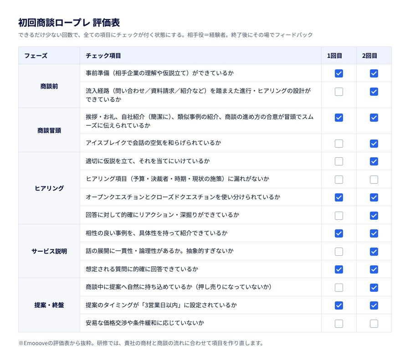Uncheck 2回目 box for 想定される質問 row
Image resolution: width=410 pixels, height=362 pixels.
coord(374,269)
